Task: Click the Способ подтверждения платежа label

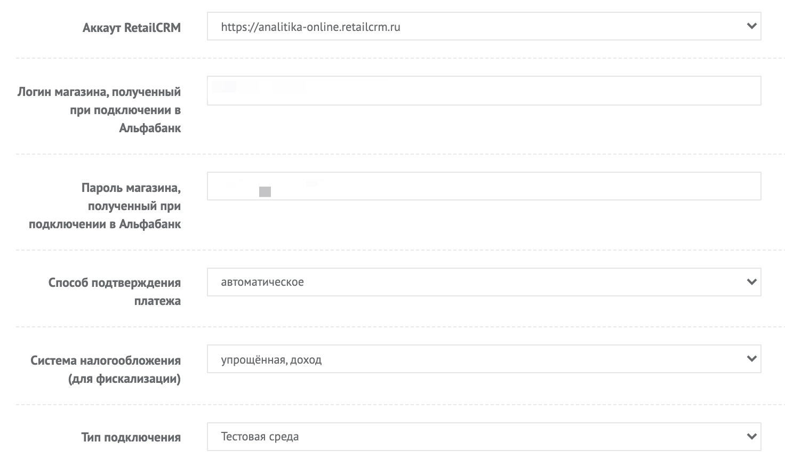Action: (x=115, y=292)
